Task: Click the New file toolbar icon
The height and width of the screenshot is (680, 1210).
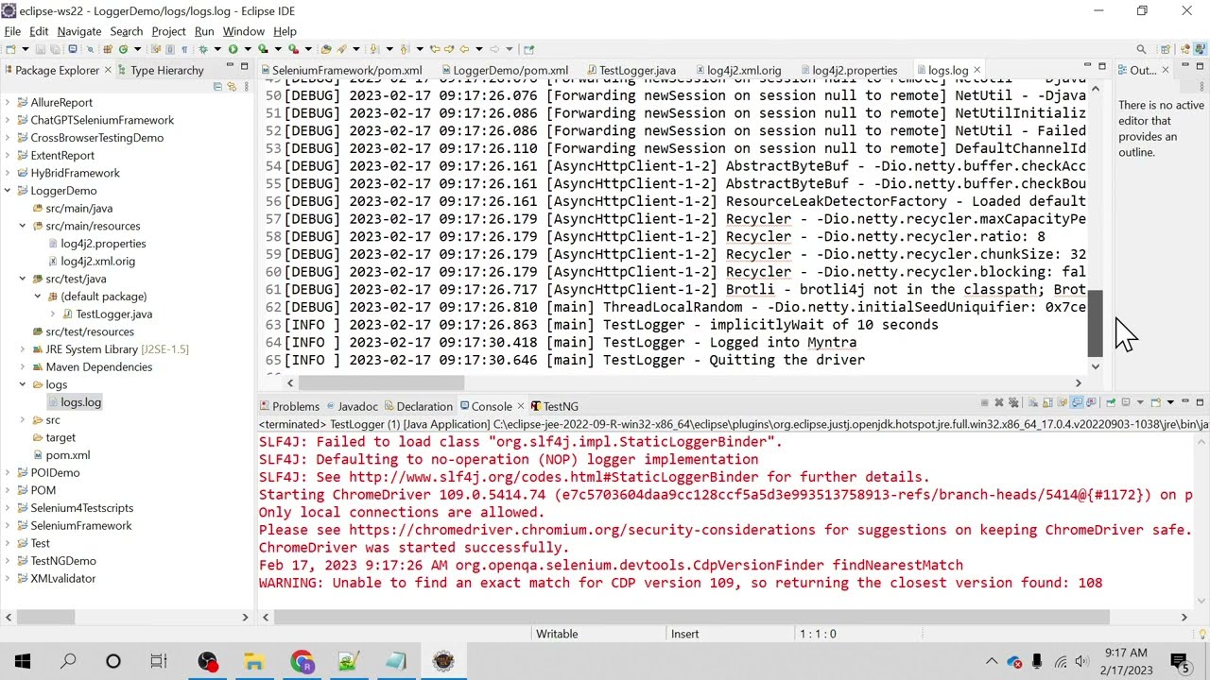Action: 10,49
